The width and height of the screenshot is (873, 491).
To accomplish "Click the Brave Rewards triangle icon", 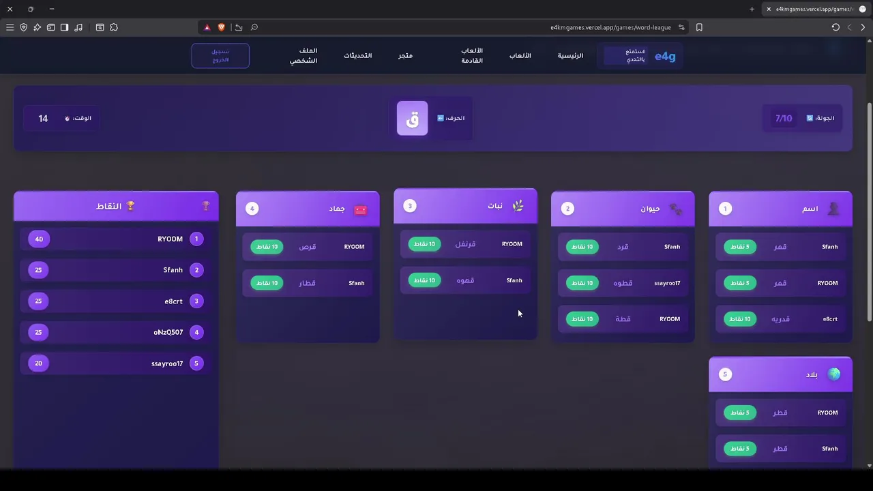I will point(207,27).
